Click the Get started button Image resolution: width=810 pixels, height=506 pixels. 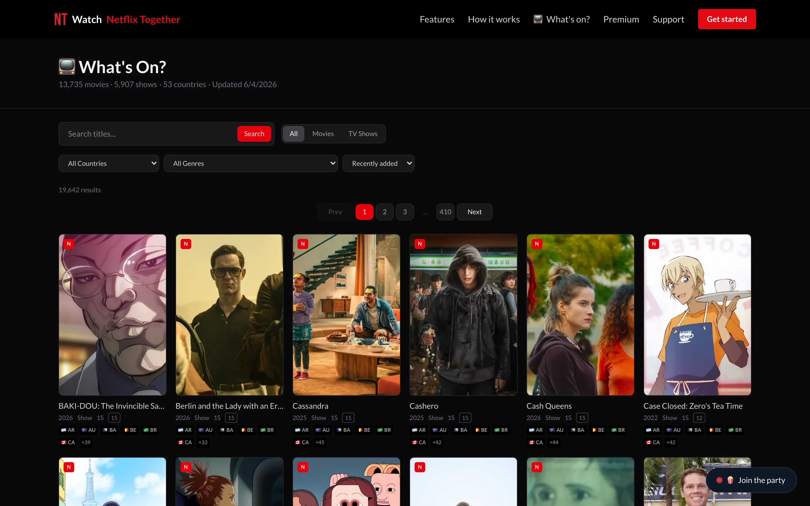(x=727, y=19)
